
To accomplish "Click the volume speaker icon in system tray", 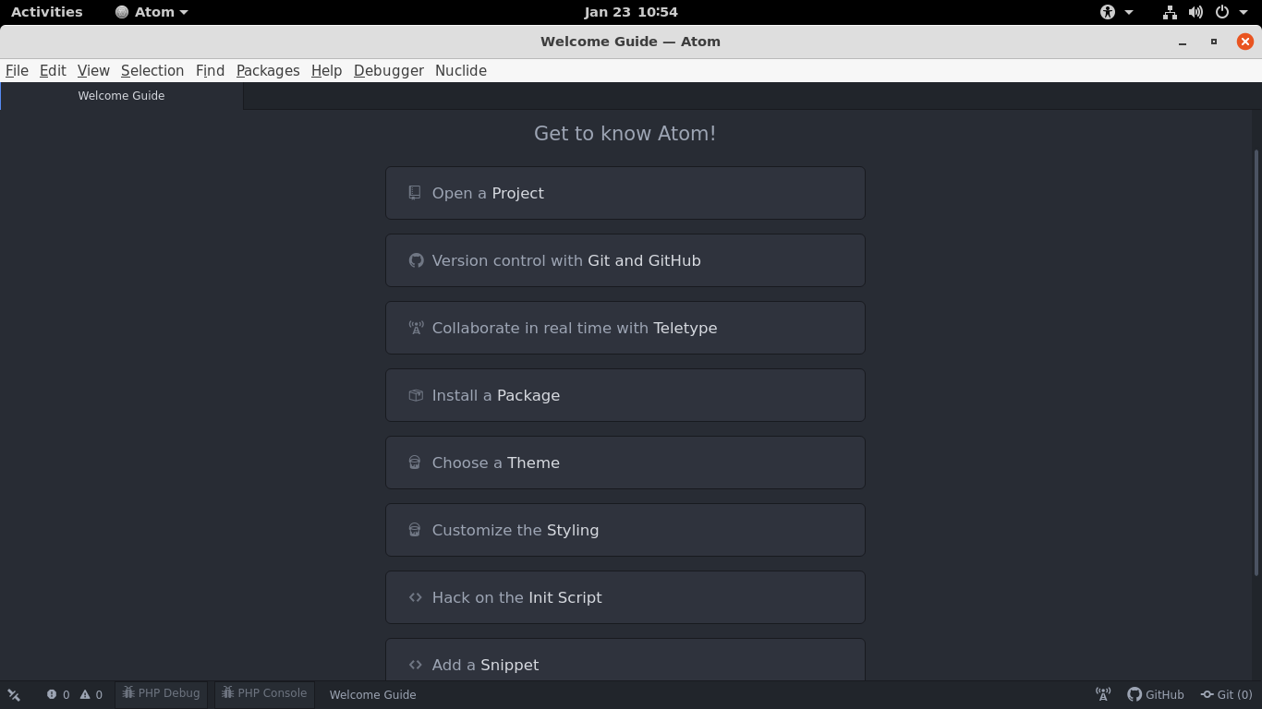I will point(1195,12).
